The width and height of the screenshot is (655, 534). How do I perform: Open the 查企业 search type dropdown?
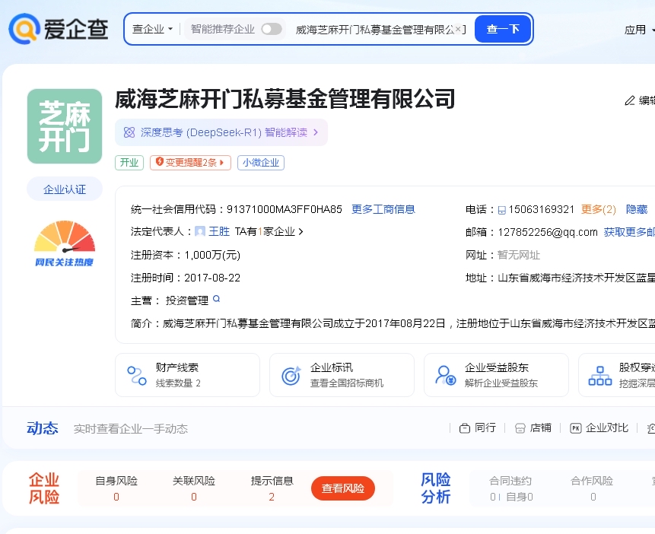coord(152,29)
